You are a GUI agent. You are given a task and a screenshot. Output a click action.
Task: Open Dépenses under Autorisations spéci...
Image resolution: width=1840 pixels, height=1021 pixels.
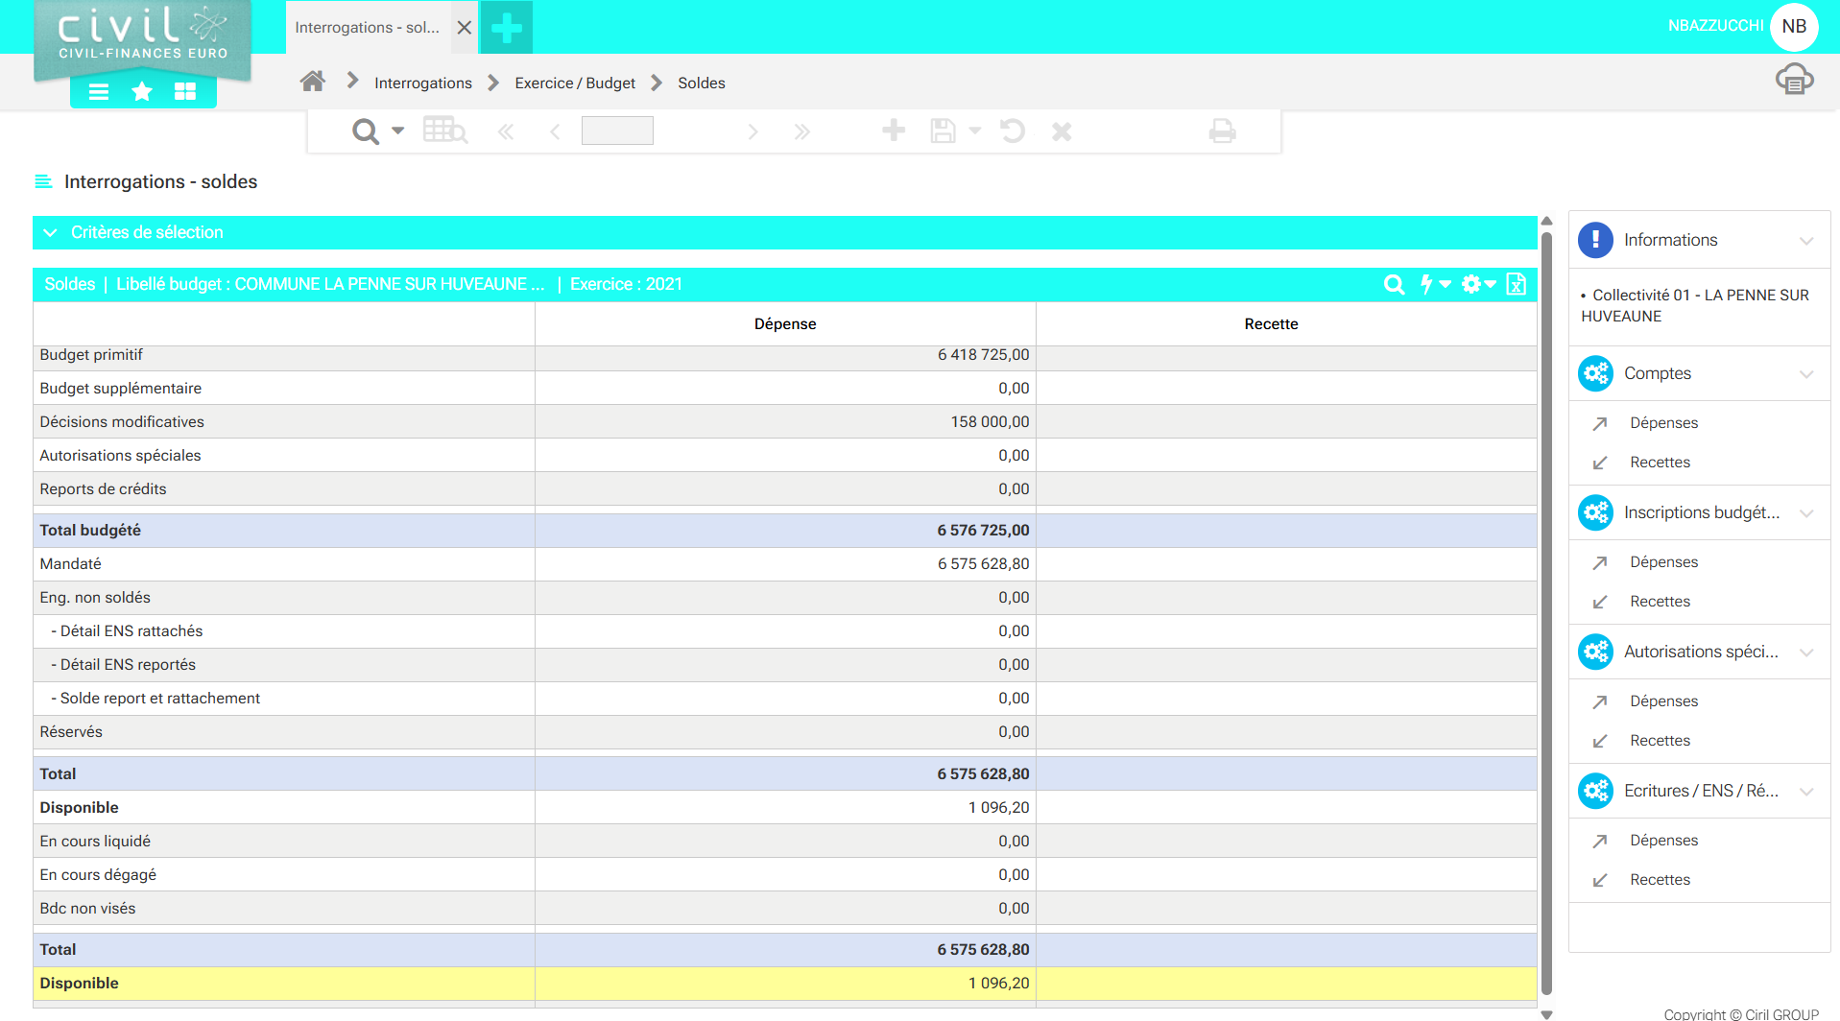coord(1663,701)
